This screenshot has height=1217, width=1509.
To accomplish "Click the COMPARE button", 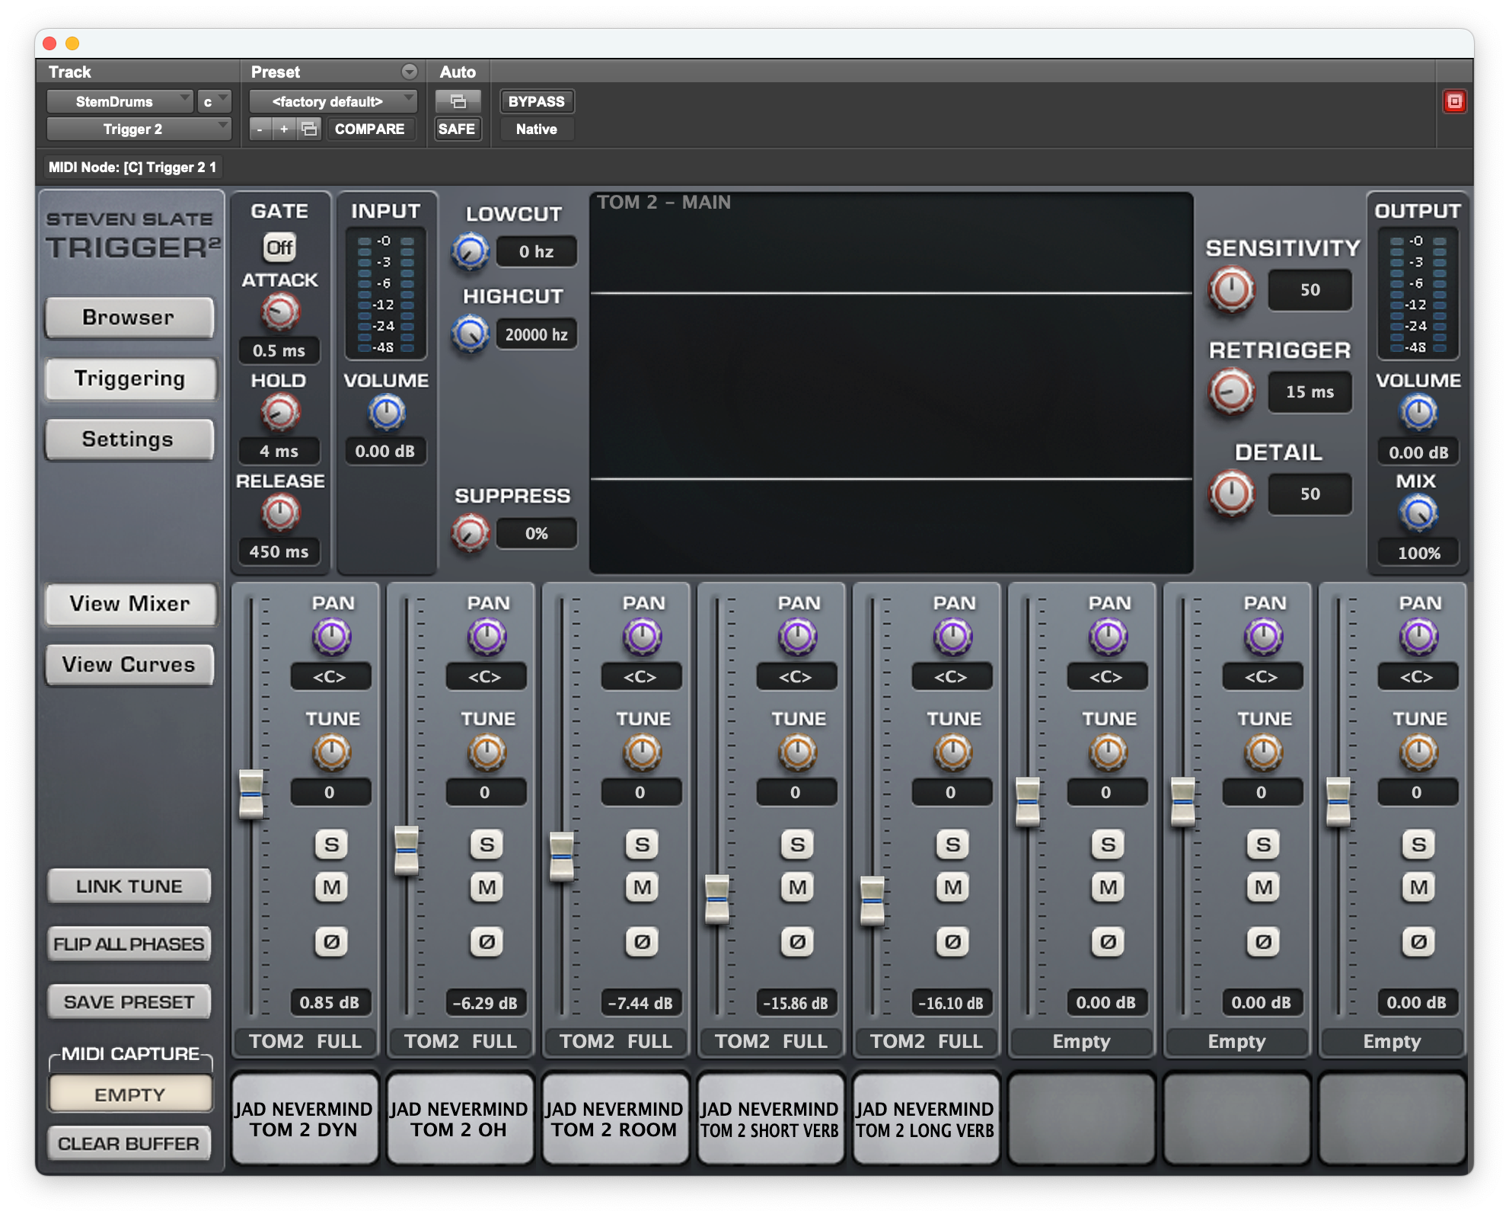I will 370,129.
